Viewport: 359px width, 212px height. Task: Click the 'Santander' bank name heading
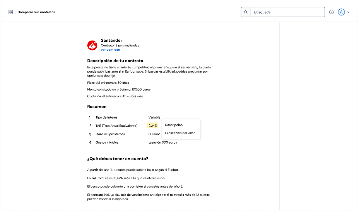[111, 40]
